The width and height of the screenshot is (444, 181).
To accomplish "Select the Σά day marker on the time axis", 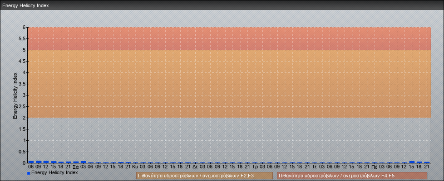I will pos(76,167).
